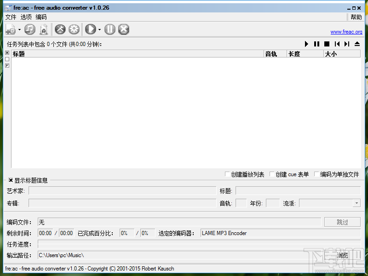This screenshot has width=368, height=276.
Task: Click the 浏览 button for output path
Action: click(342, 255)
